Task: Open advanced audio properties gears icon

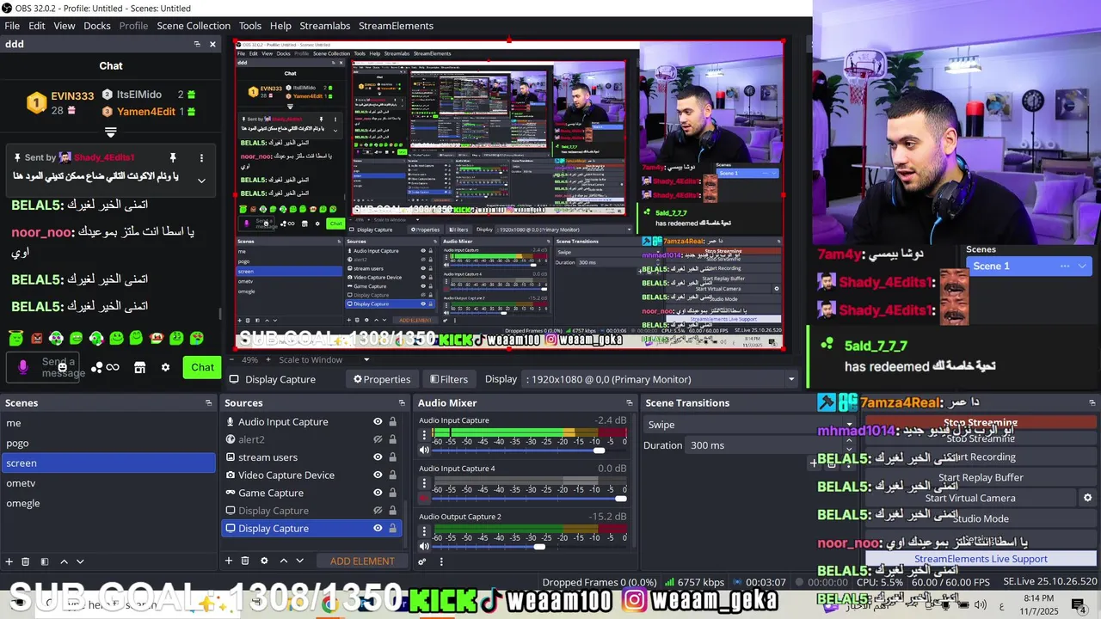Action: click(x=422, y=561)
